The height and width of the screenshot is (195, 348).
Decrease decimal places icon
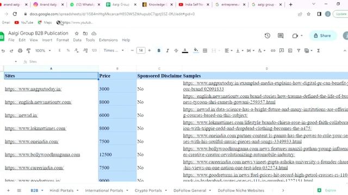pyautogui.click(x=77, y=50)
